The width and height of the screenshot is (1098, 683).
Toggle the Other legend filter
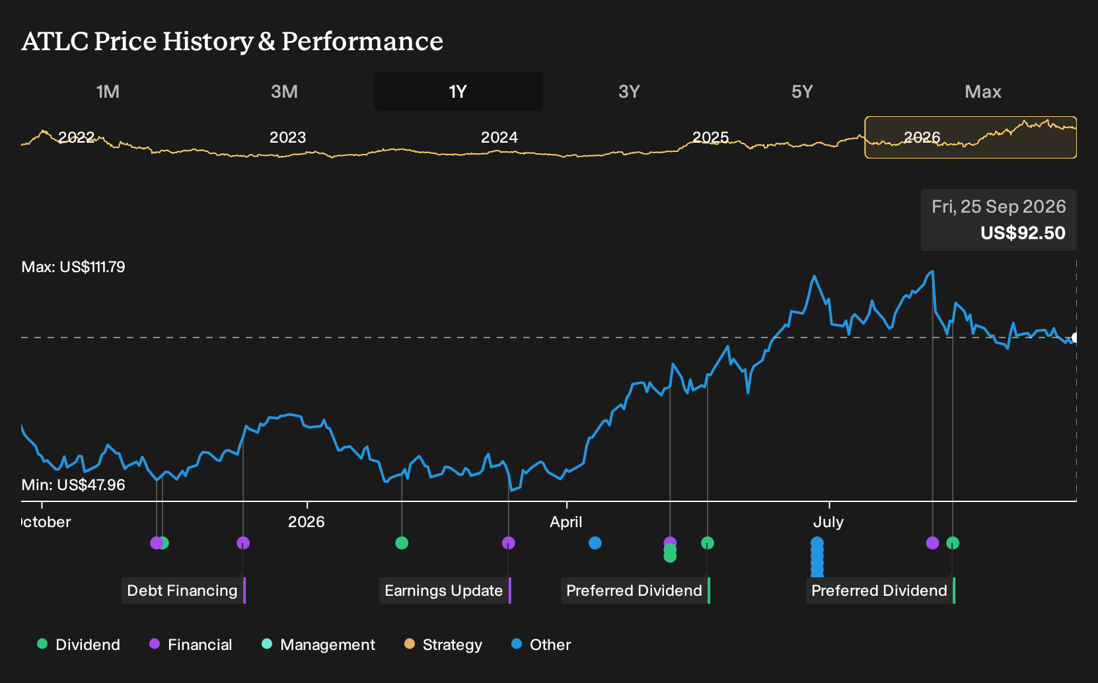(x=541, y=645)
